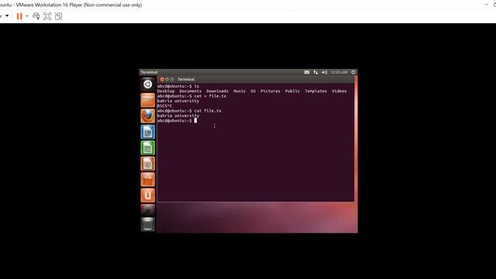The width and height of the screenshot is (496, 279).
Task: Open LibreOffice Writer from the launcher
Action: click(148, 132)
